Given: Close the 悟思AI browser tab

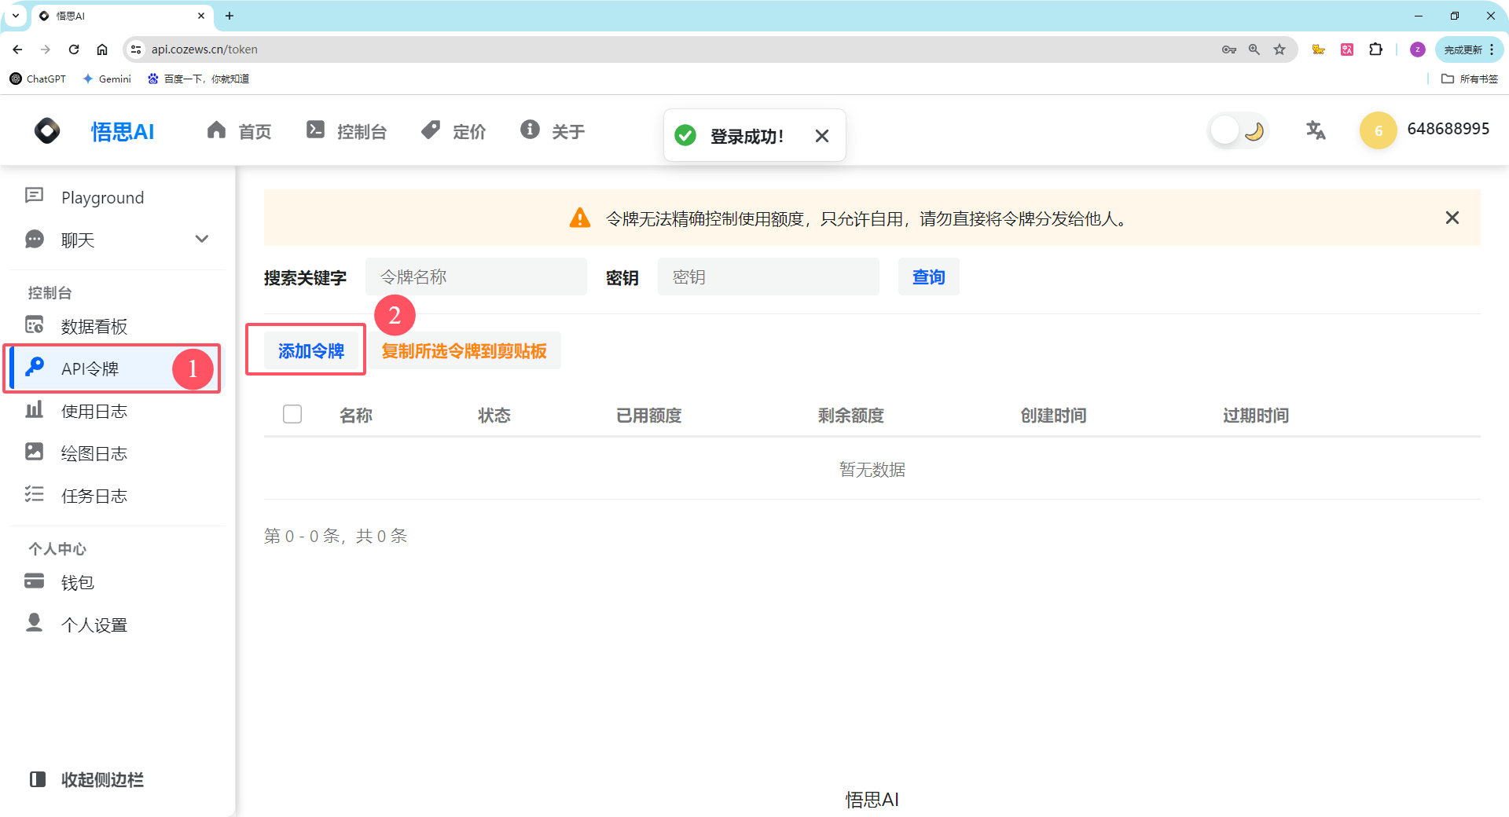Looking at the screenshot, I should [x=201, y=16].
